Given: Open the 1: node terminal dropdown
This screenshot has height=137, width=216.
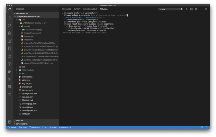Looking at the screenshot, I should (x=171, y=9).
